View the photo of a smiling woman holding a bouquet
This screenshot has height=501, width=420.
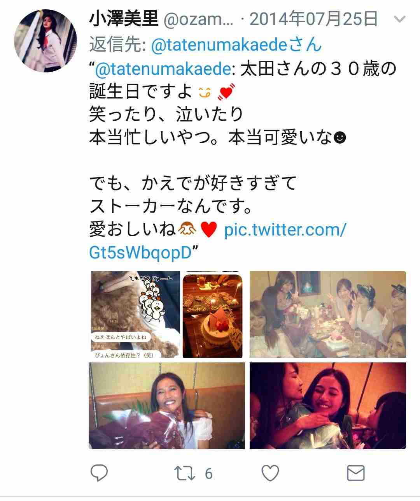[x=167, y=406]
